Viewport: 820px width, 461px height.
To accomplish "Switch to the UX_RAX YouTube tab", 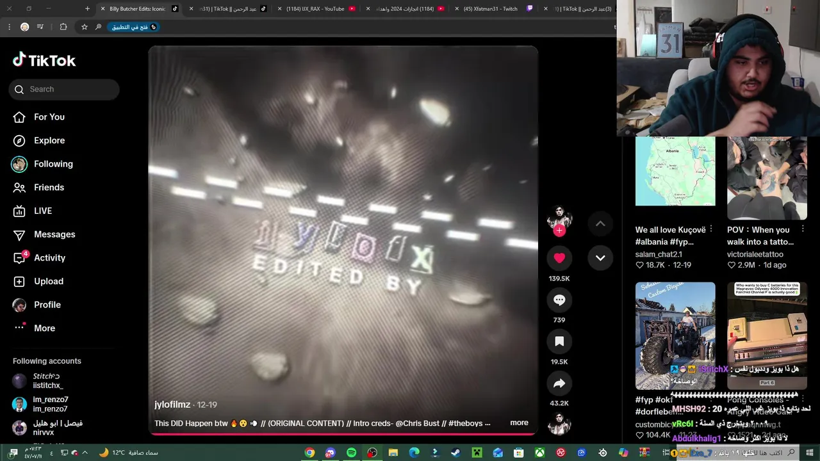I will 315,9.
